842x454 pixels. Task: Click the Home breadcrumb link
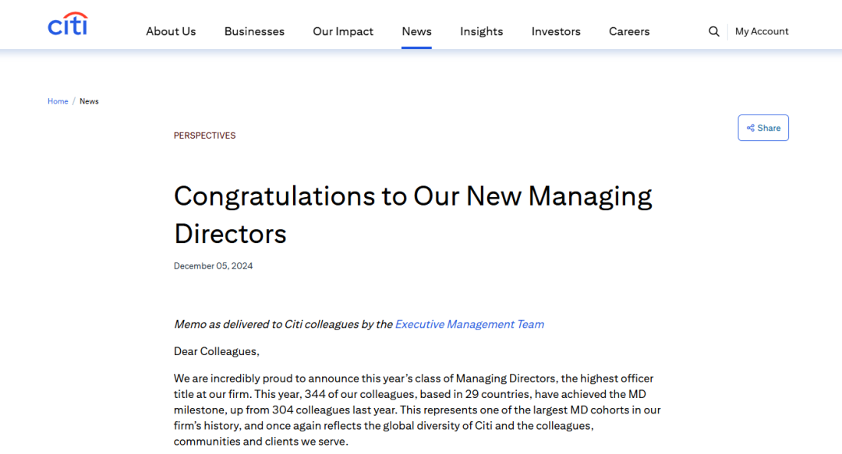(x=58, y=101)
